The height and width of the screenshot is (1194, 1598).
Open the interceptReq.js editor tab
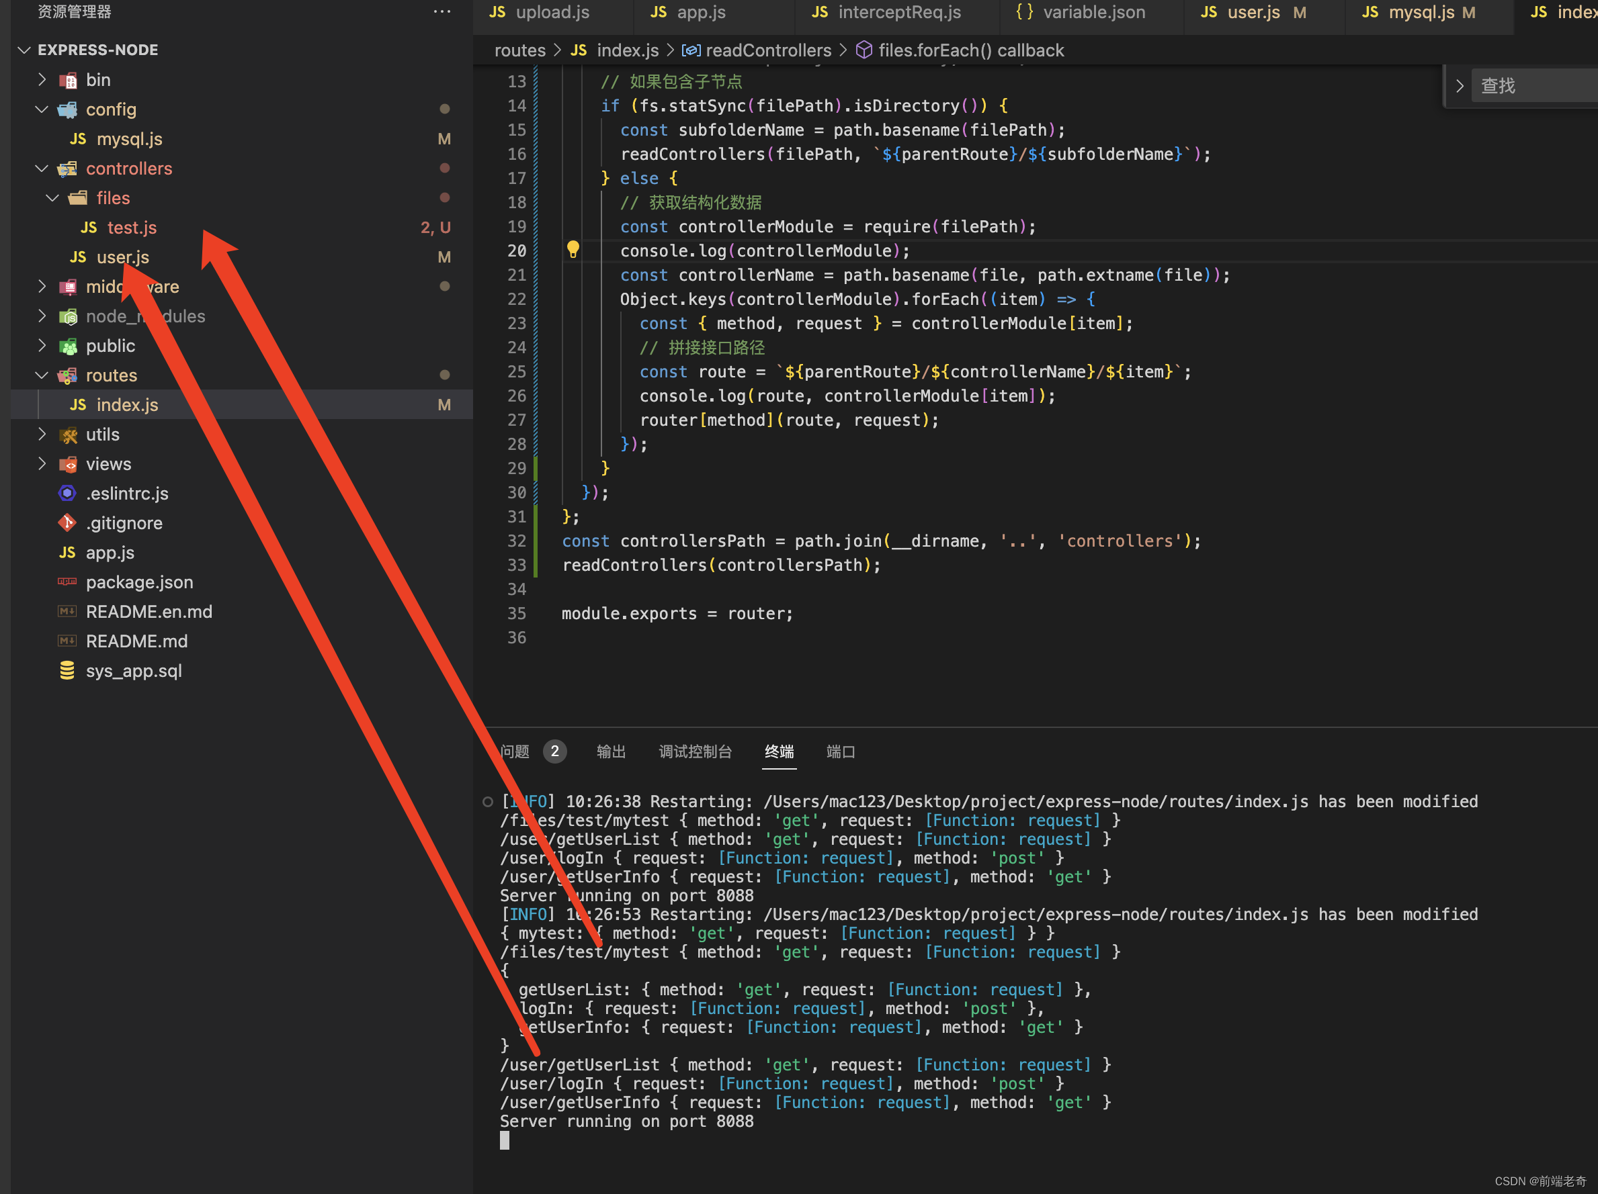pyautogui.click(x=898, y=12)
